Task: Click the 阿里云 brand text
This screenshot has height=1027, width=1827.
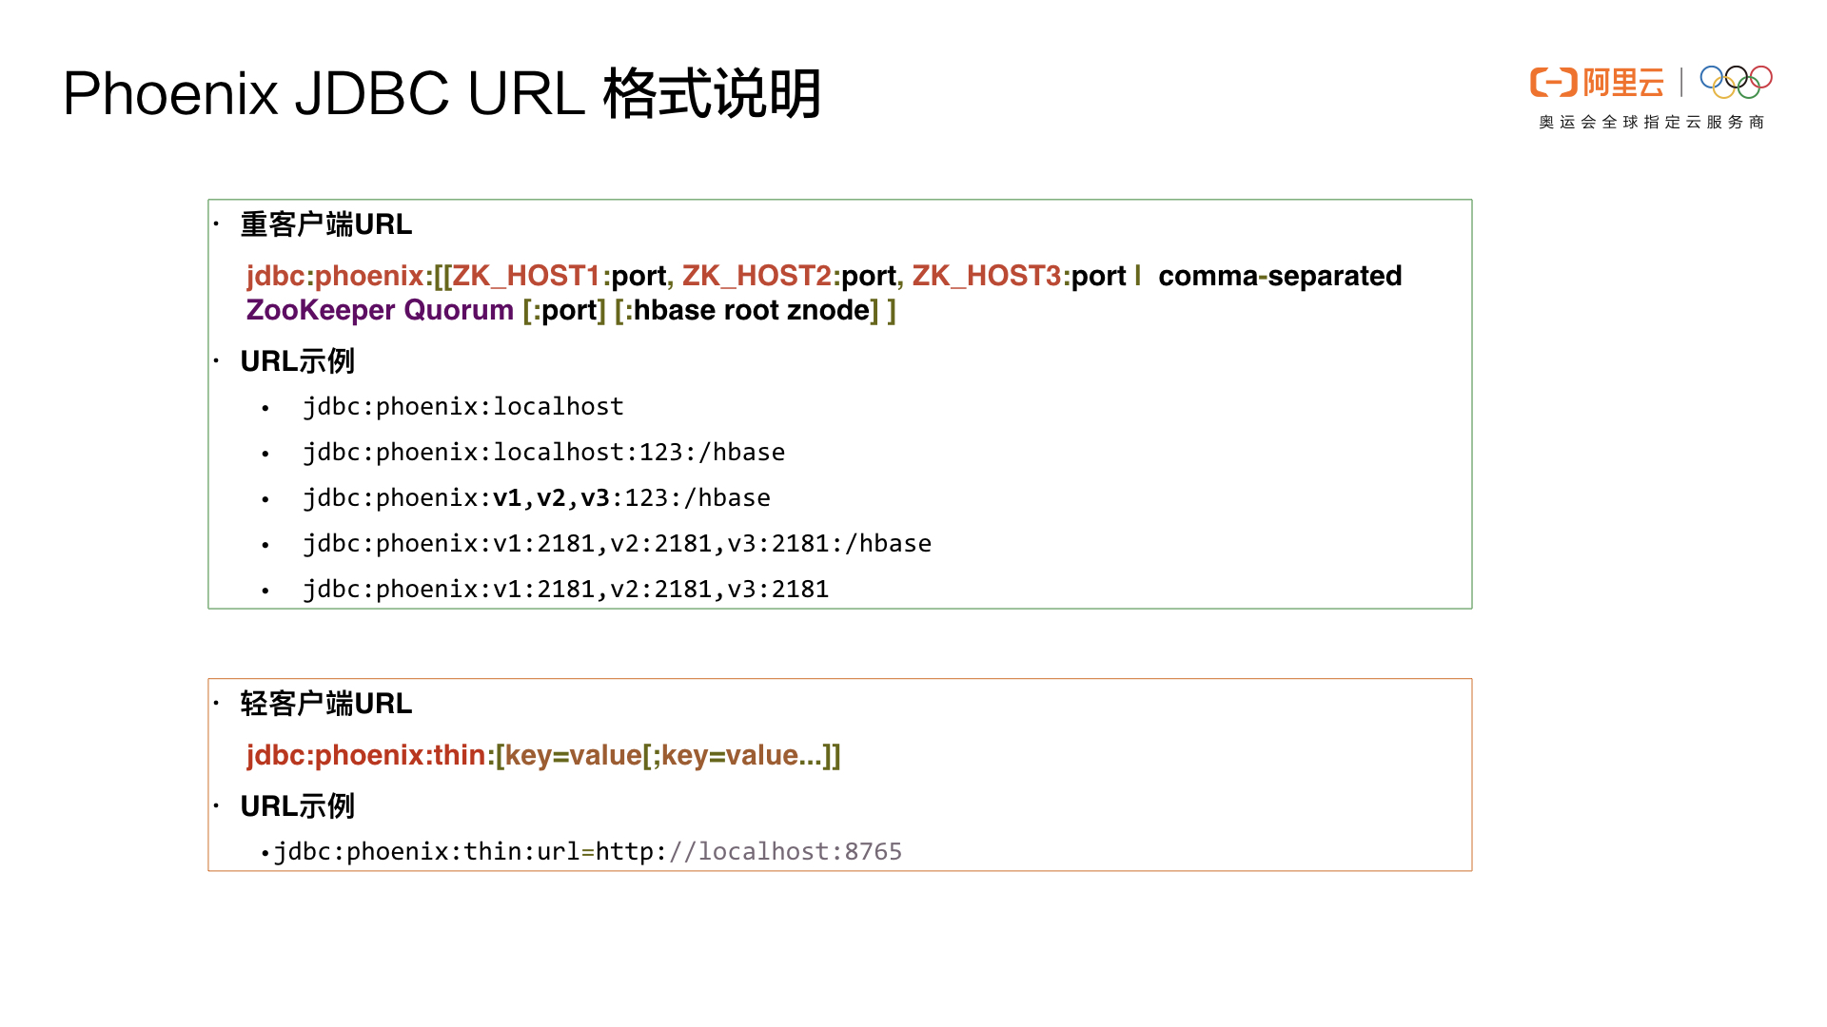Action: pyautogui.click(x=1623, y=83)
